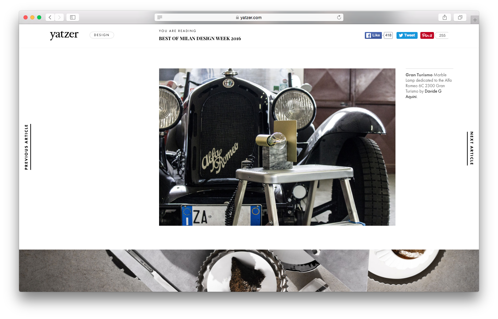Viewport: 498px width, 319px height.
Task: Click the lock icon beside yatzer.com
Action: (237, 17)
